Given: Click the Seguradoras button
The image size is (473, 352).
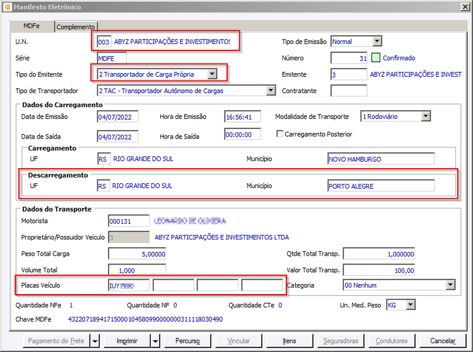Looking at the screenshot, I should (341, 341).
